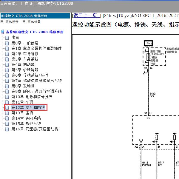
Task: Click the page icon beside 第2章
Action: point(7,54)
